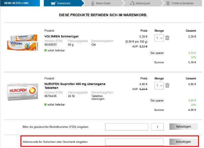Click hinzufügen next to the Aktionscode field

[x=183, y=142]
